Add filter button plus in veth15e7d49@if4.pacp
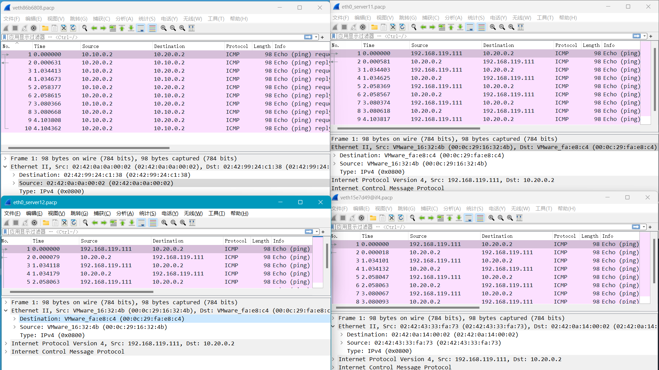Viewport: 659px width, 370px height. pyautogui.click(x=650, y=227)
